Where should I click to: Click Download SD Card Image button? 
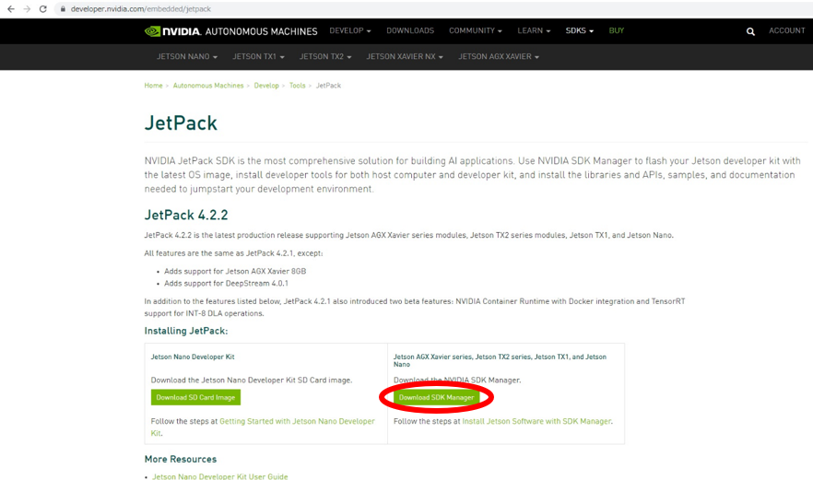pos(195,398)
